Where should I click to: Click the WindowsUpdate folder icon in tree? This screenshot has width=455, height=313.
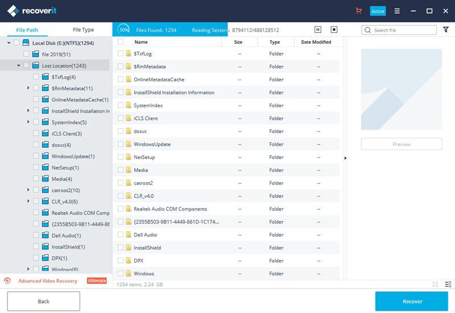(45, 156)
